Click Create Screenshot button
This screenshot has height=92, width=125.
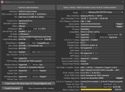[x=12, y=88]
